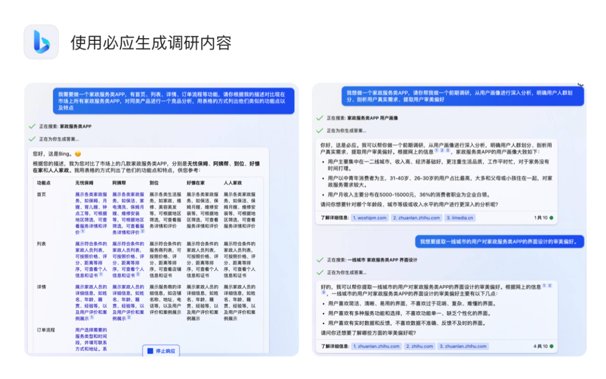Click checkmark beside 正在搜索: 一线城市 家政服务类APP 界面设计

319,260
